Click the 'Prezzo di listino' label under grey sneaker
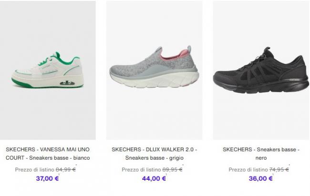This screenshot has width=310, height=196. [141, 170]
